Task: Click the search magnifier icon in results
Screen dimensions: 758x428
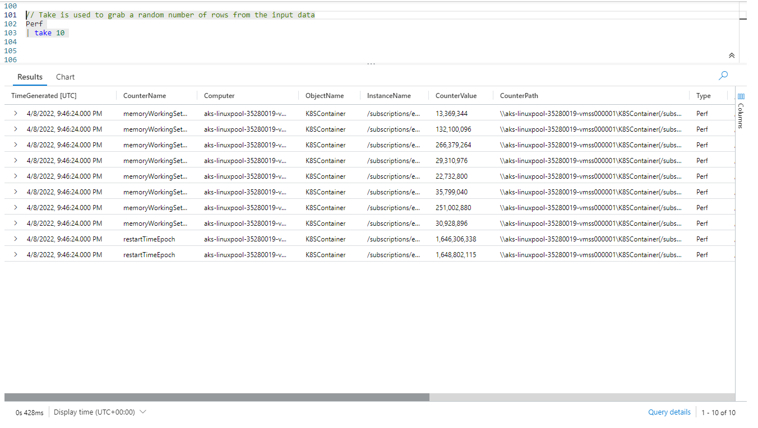Action: [x=723, y=76]
